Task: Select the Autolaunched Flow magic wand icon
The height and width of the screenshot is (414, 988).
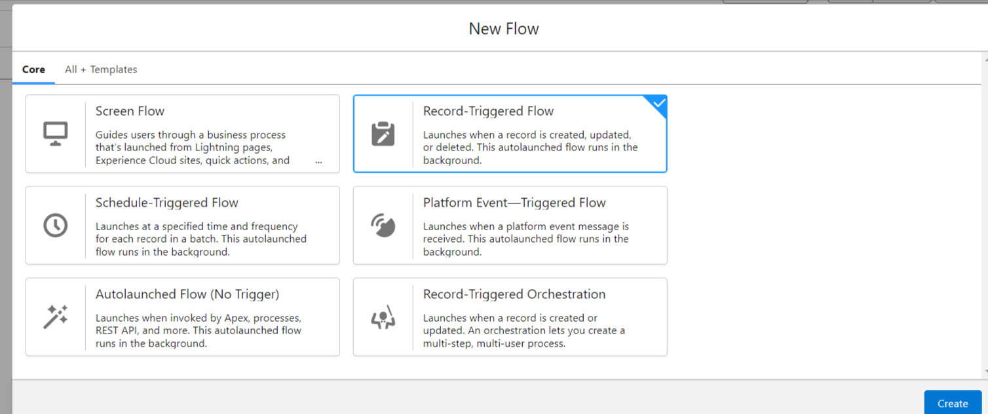Action: click(x=56, y=317)
